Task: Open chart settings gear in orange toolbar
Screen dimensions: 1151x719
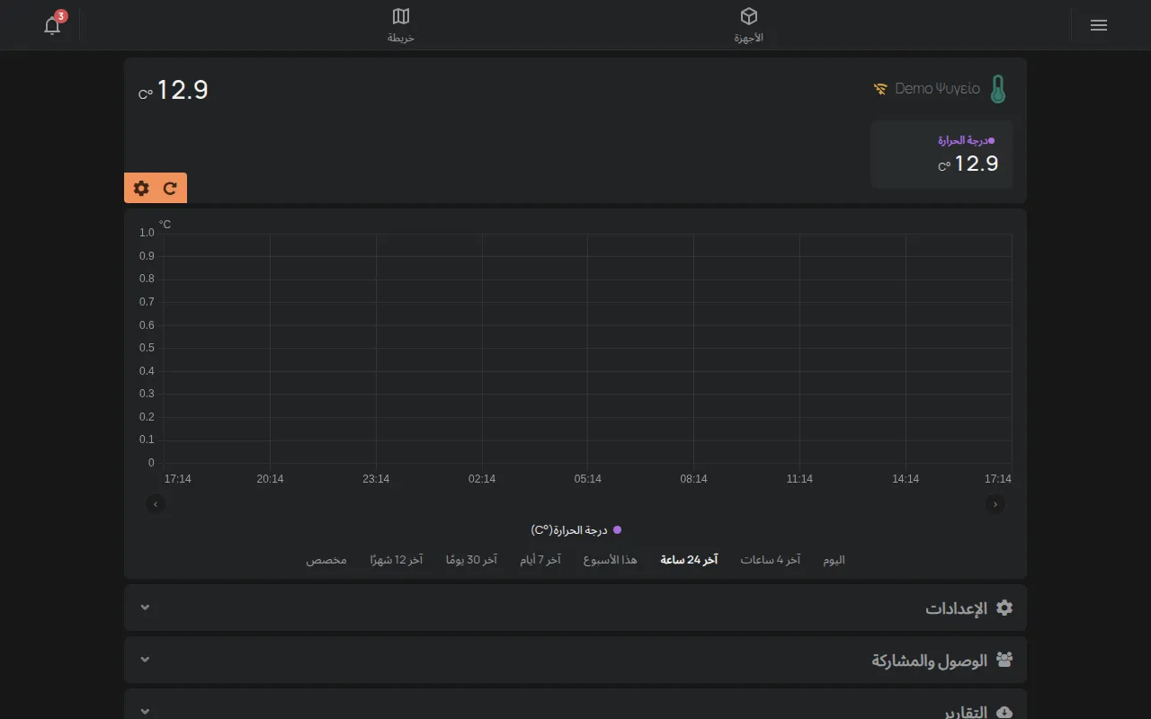Action: [141, 188]
